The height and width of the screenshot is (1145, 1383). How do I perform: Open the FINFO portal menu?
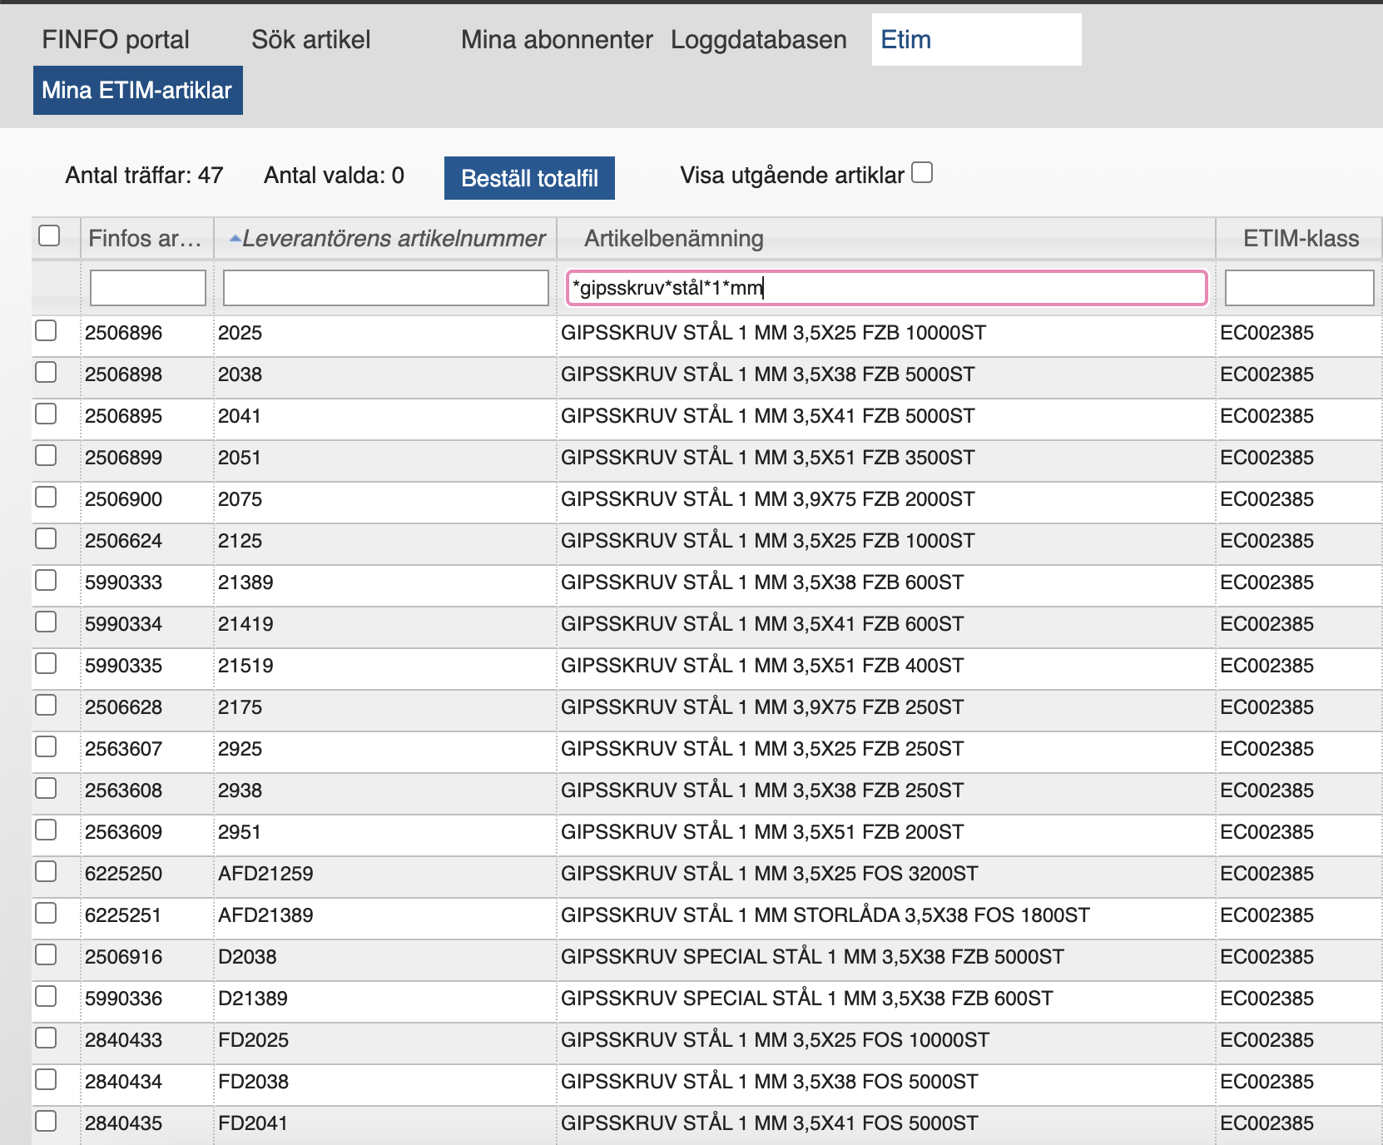pyautogui.click(x=116, y=40)
